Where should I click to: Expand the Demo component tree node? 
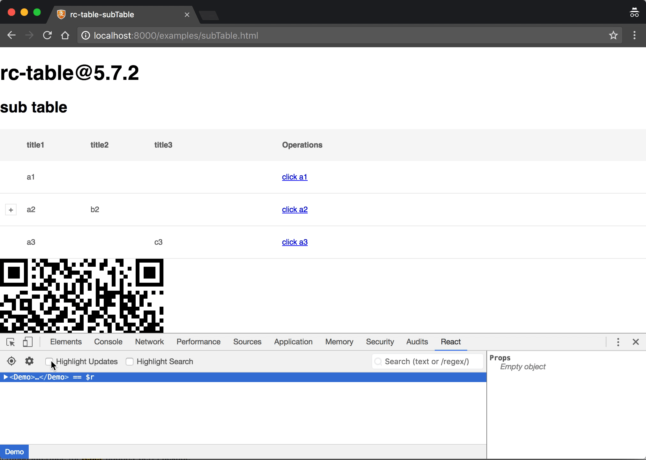coord(5,377)
